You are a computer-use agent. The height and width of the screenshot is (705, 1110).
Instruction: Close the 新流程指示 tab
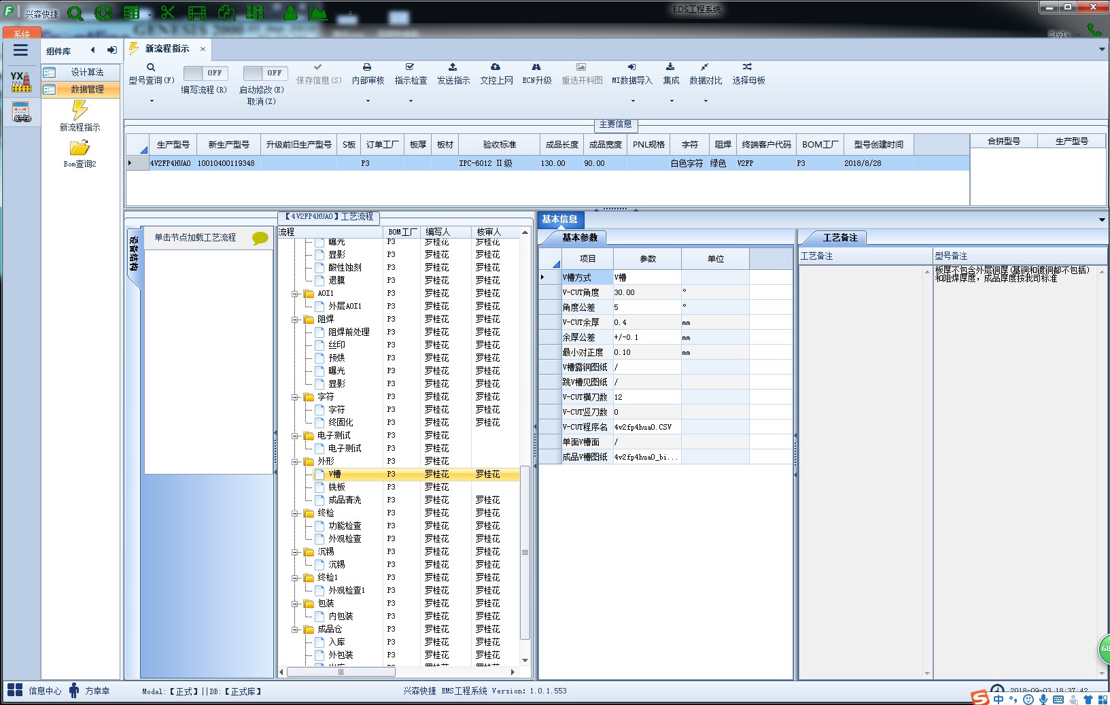pos(203,49)
